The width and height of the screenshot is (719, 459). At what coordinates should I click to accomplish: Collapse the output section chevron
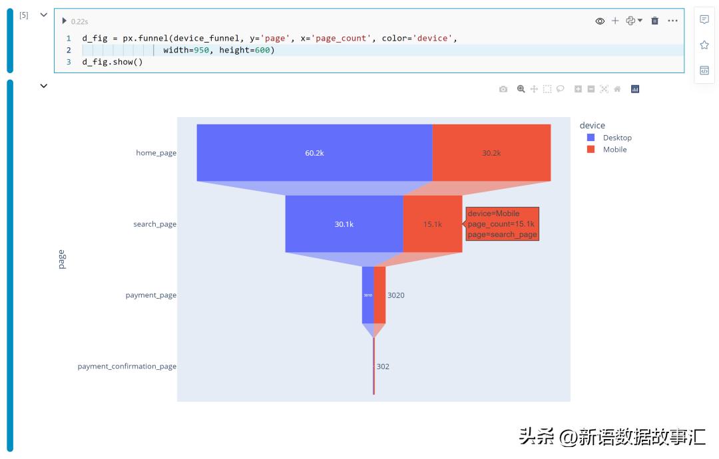pyautogui.click(x=43, y=86)
